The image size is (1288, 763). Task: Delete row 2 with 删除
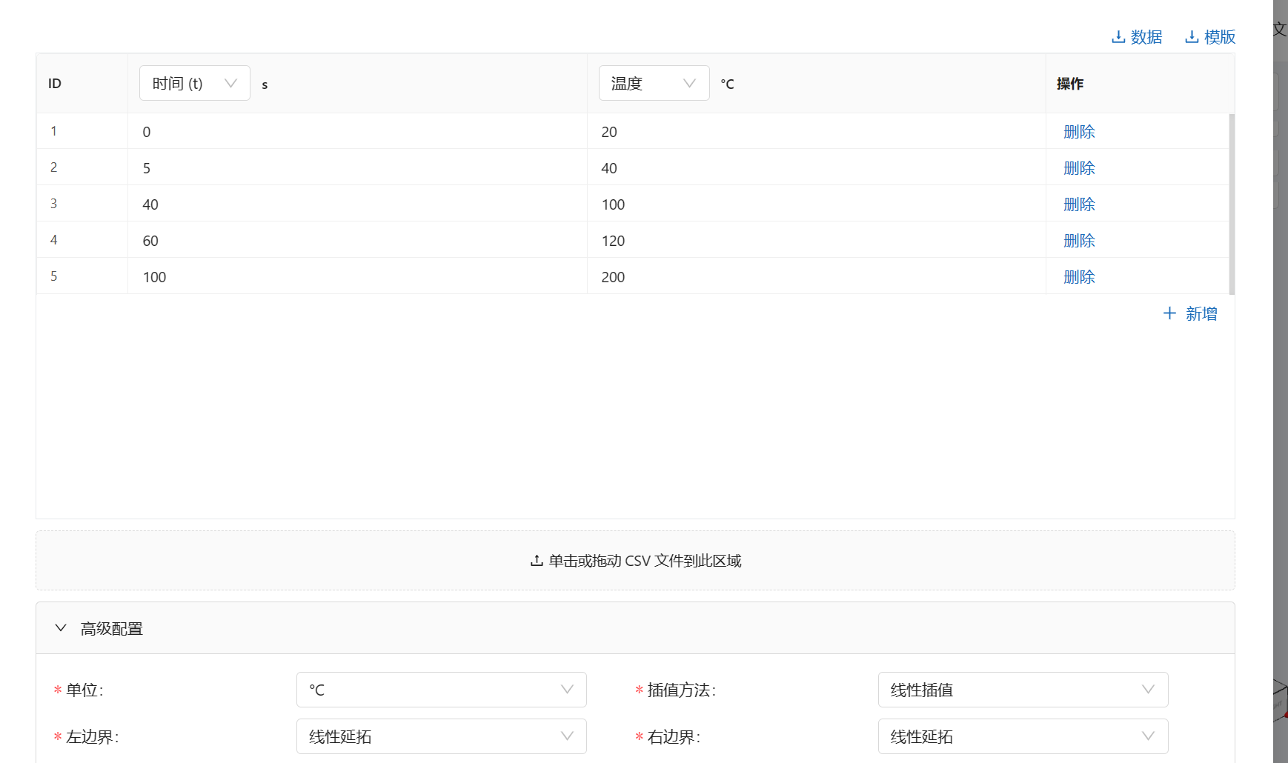(1079, 168)
